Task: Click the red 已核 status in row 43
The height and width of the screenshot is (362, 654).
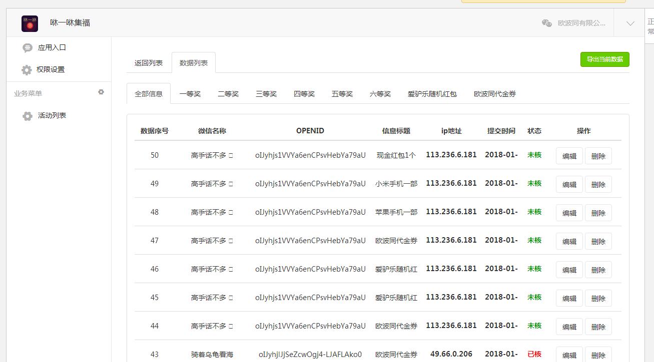Action: click(x=534, y=354)
